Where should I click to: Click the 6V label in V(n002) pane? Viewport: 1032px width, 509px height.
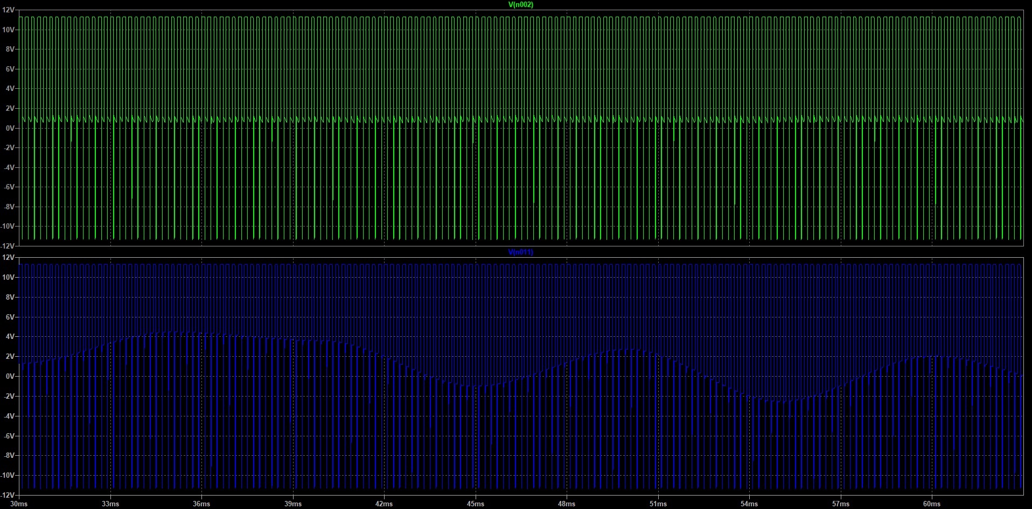coord(10,69)
